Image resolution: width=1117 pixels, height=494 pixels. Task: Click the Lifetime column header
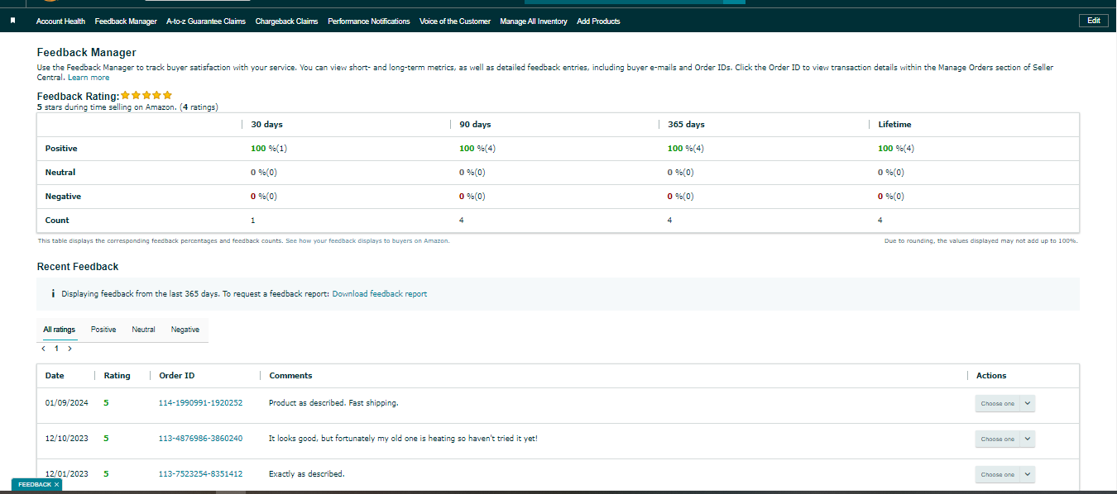(894, 125)
